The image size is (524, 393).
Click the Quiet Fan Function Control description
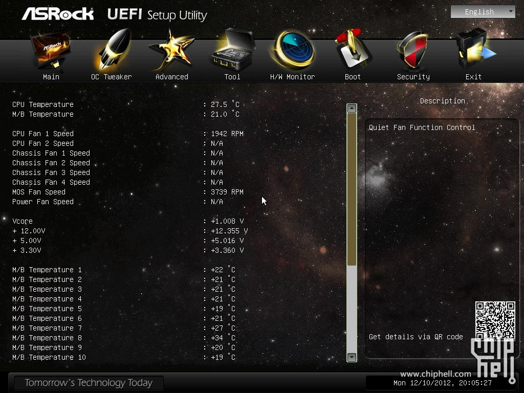click(x=422, y=127)
